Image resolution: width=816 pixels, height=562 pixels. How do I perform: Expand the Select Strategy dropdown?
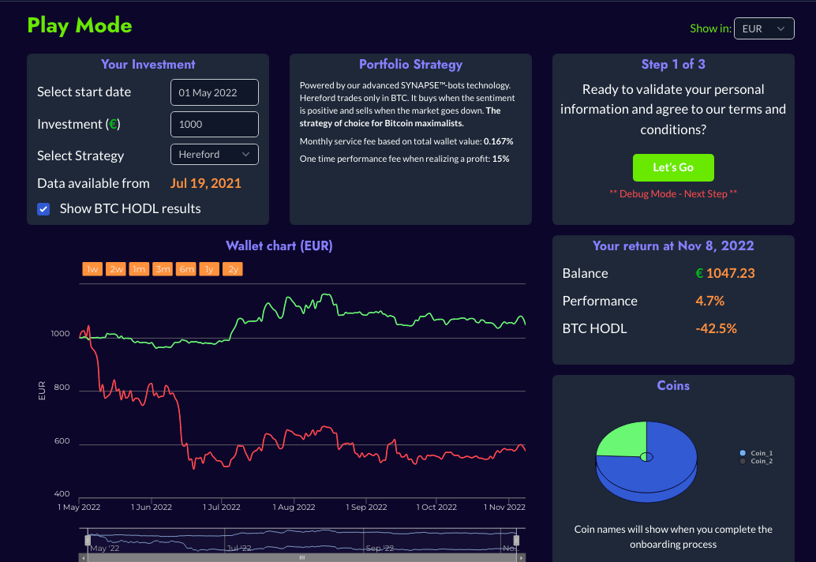point(215,155)
